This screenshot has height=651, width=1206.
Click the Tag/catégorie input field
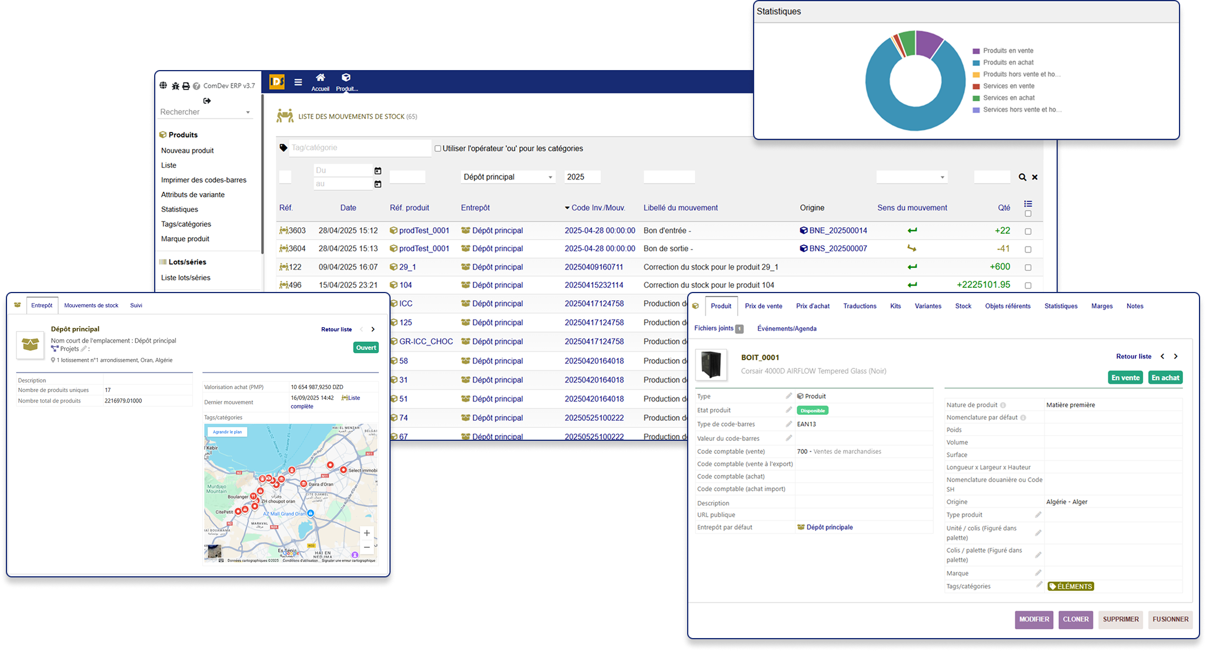[360, 148]
